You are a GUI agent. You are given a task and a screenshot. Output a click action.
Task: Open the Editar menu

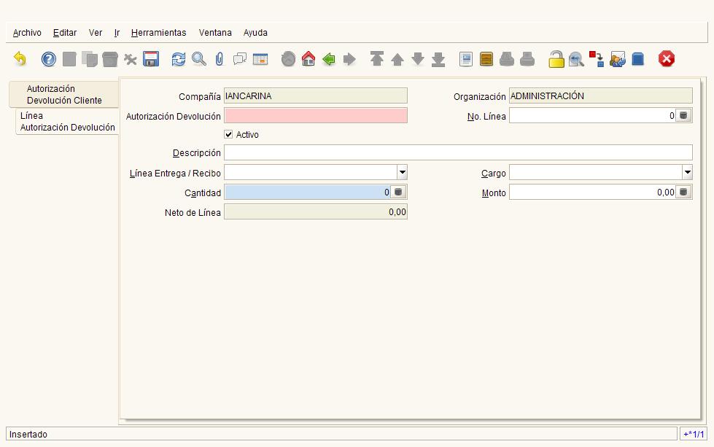[65, 33]
